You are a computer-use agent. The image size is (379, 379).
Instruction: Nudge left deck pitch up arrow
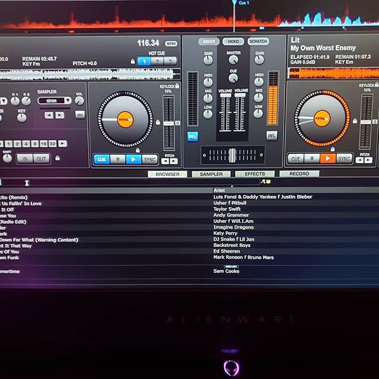click(174, 161)
